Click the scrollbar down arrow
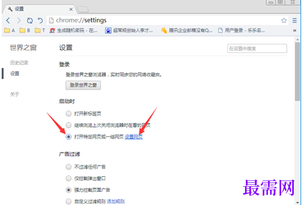305x205 pixels. pyautogui.click(x=297, y=202)
